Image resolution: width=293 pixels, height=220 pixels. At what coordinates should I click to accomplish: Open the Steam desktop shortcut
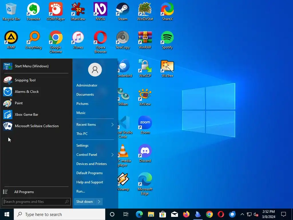[122, 11]
